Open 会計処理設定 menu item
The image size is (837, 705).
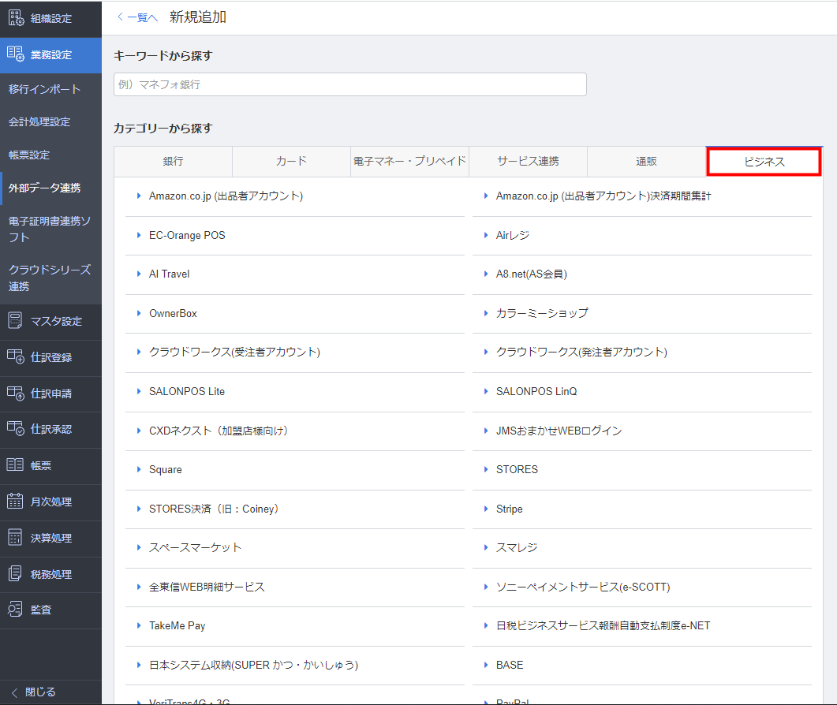(x=39, y=121)
